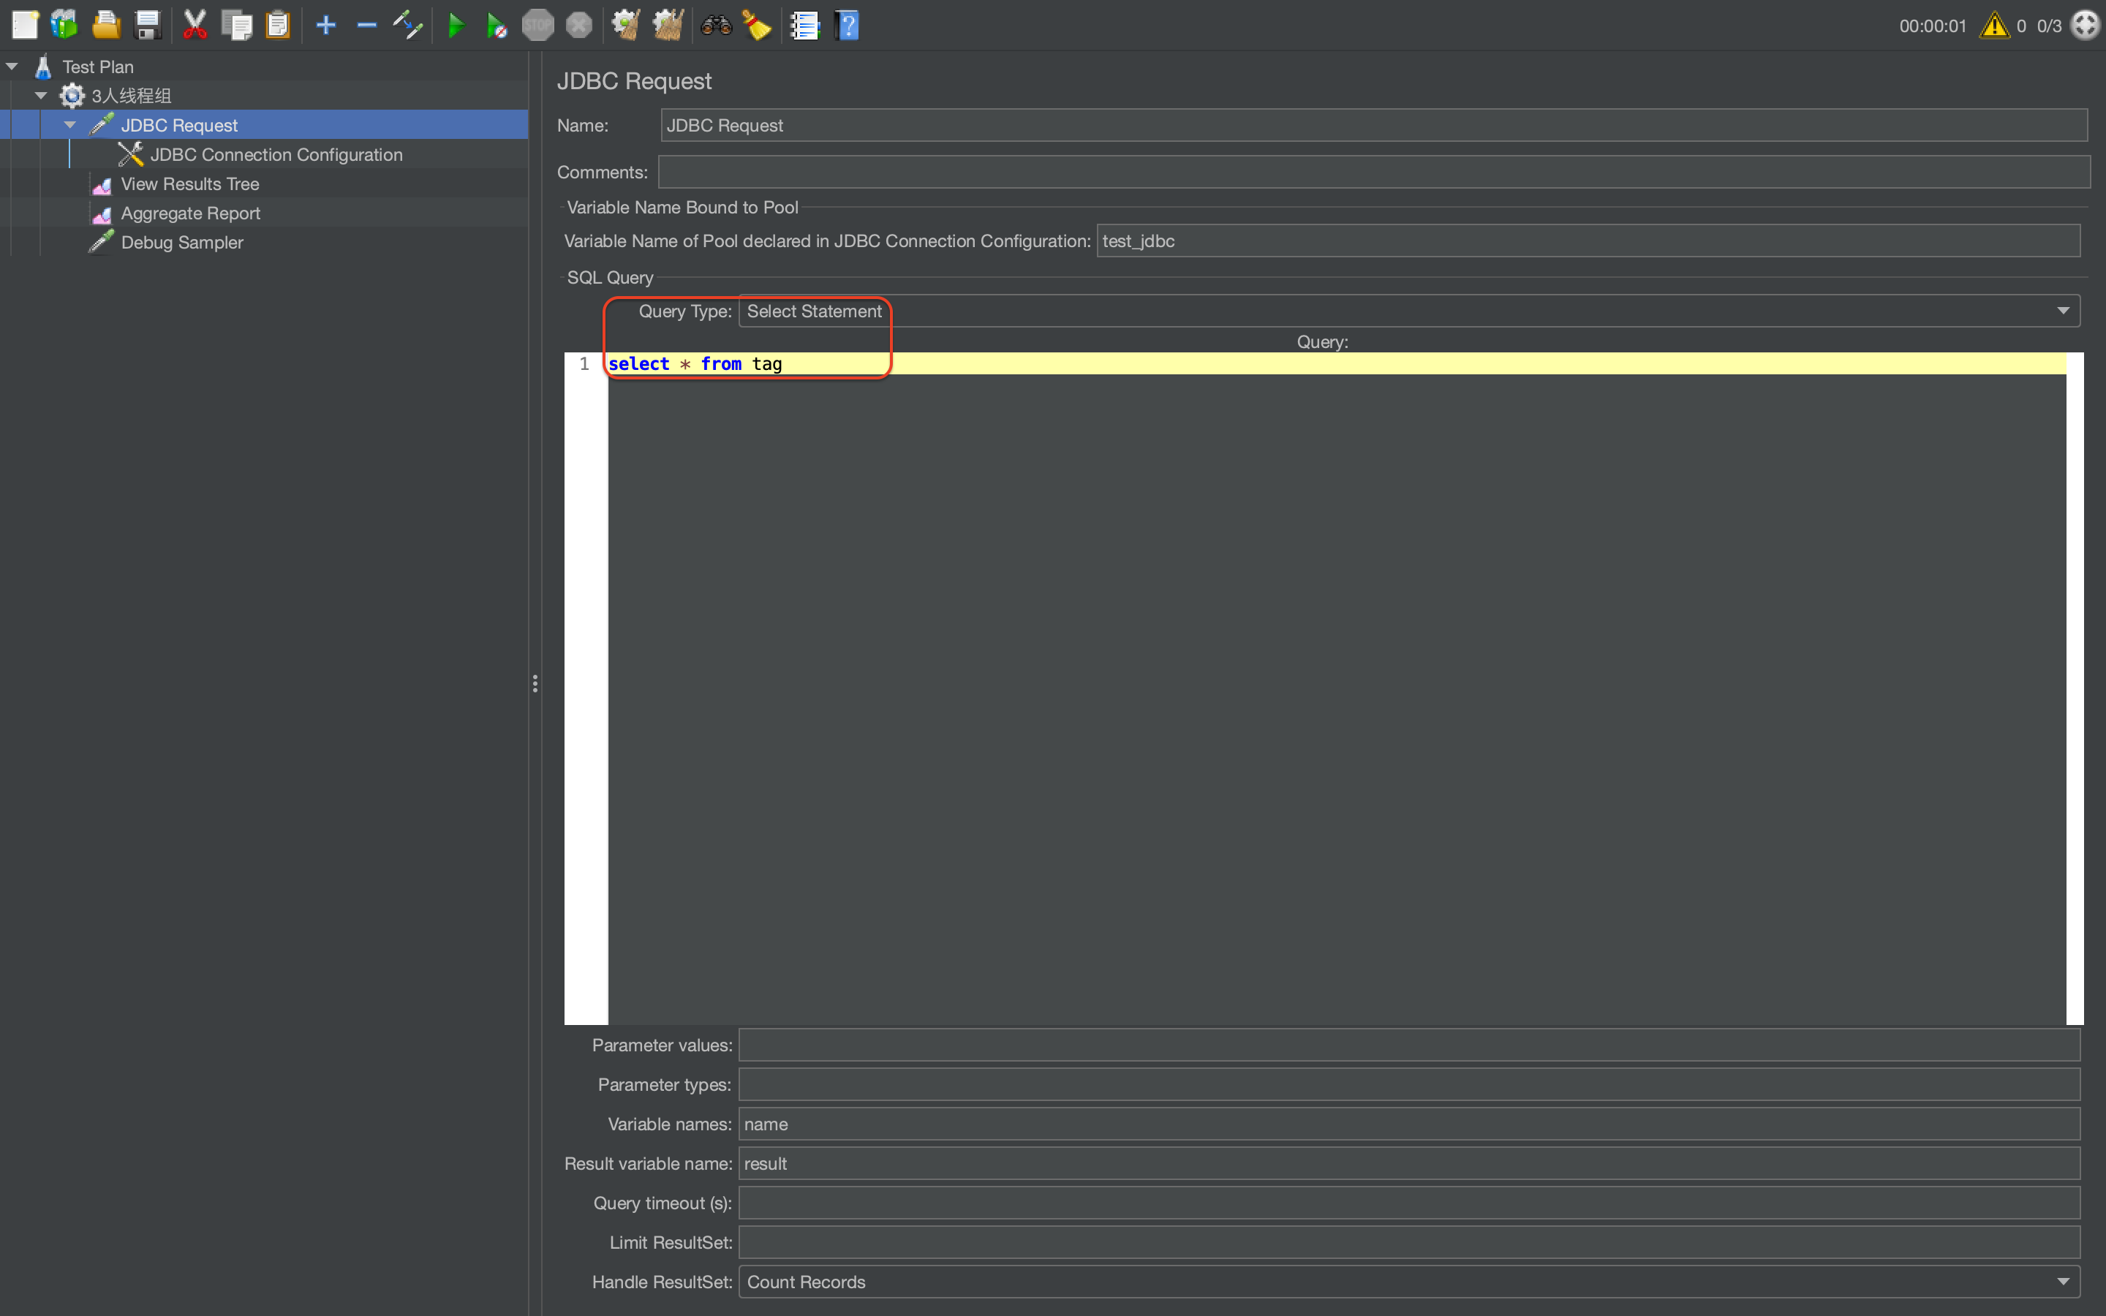Select the Debug Sampler in the tree
The image size is (2106, 1316).
coord(182,242)
